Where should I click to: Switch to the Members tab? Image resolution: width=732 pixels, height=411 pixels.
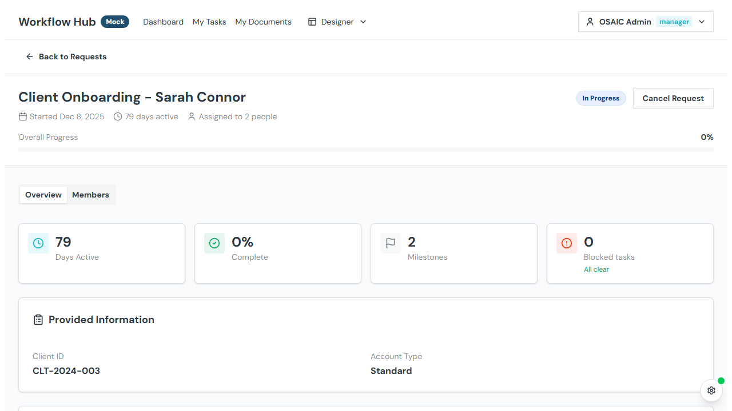click(90, 195)
